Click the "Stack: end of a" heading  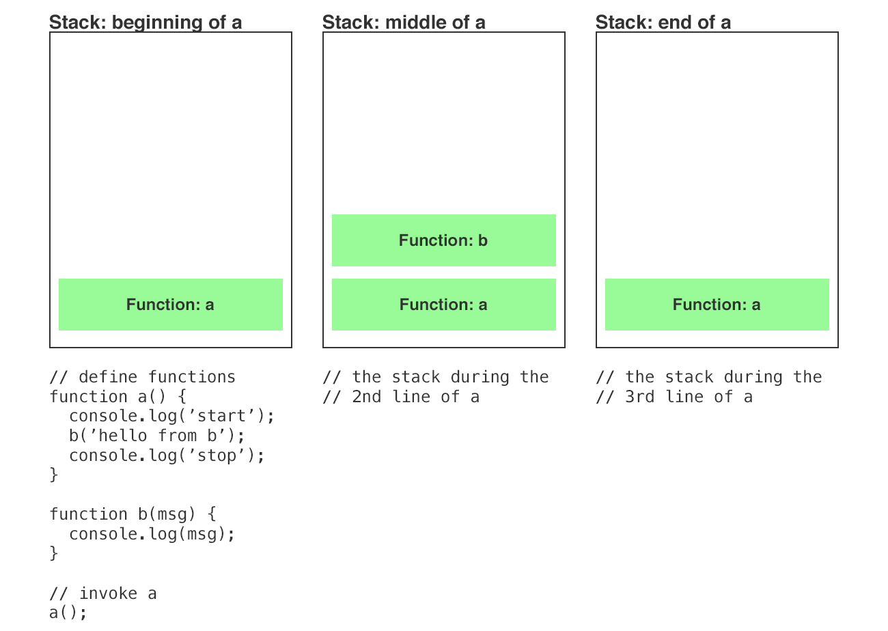(x=663, y=23)
